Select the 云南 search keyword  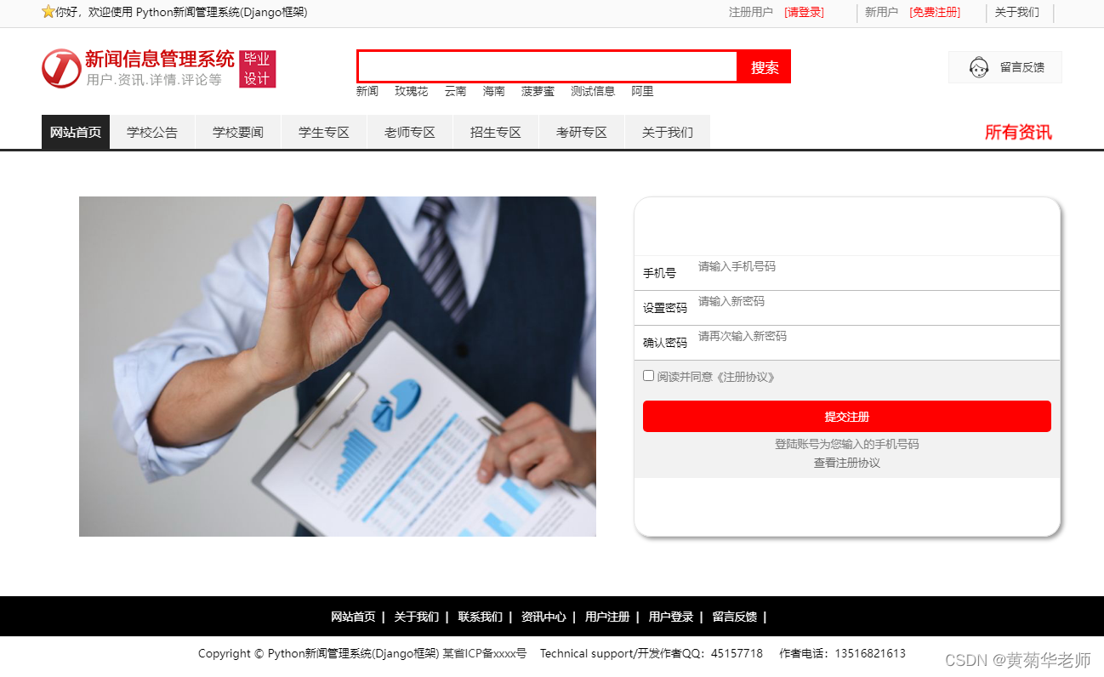coord(456,91)
